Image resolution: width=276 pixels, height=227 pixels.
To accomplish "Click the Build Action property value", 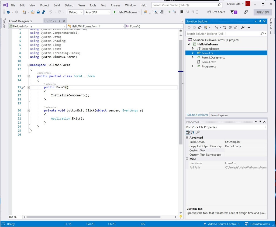I will point(246,142).
